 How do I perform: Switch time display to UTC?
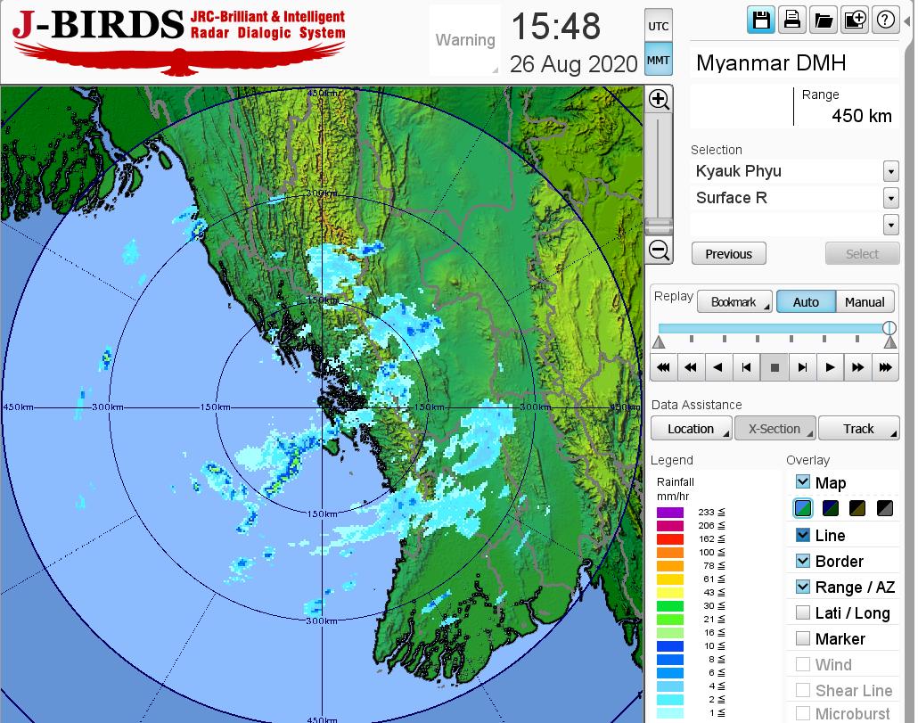pos(658,27)
